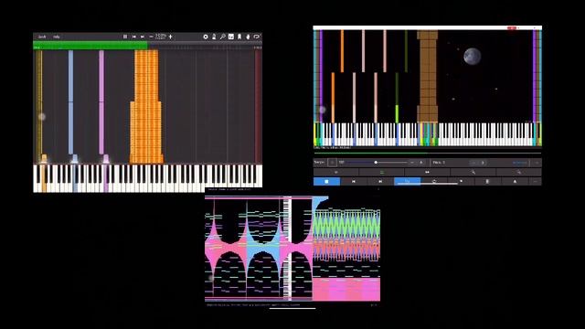Viewport: 585px width, 329px height.
Task: Open the first menu item in left window
Action: [x=42, y=37]
